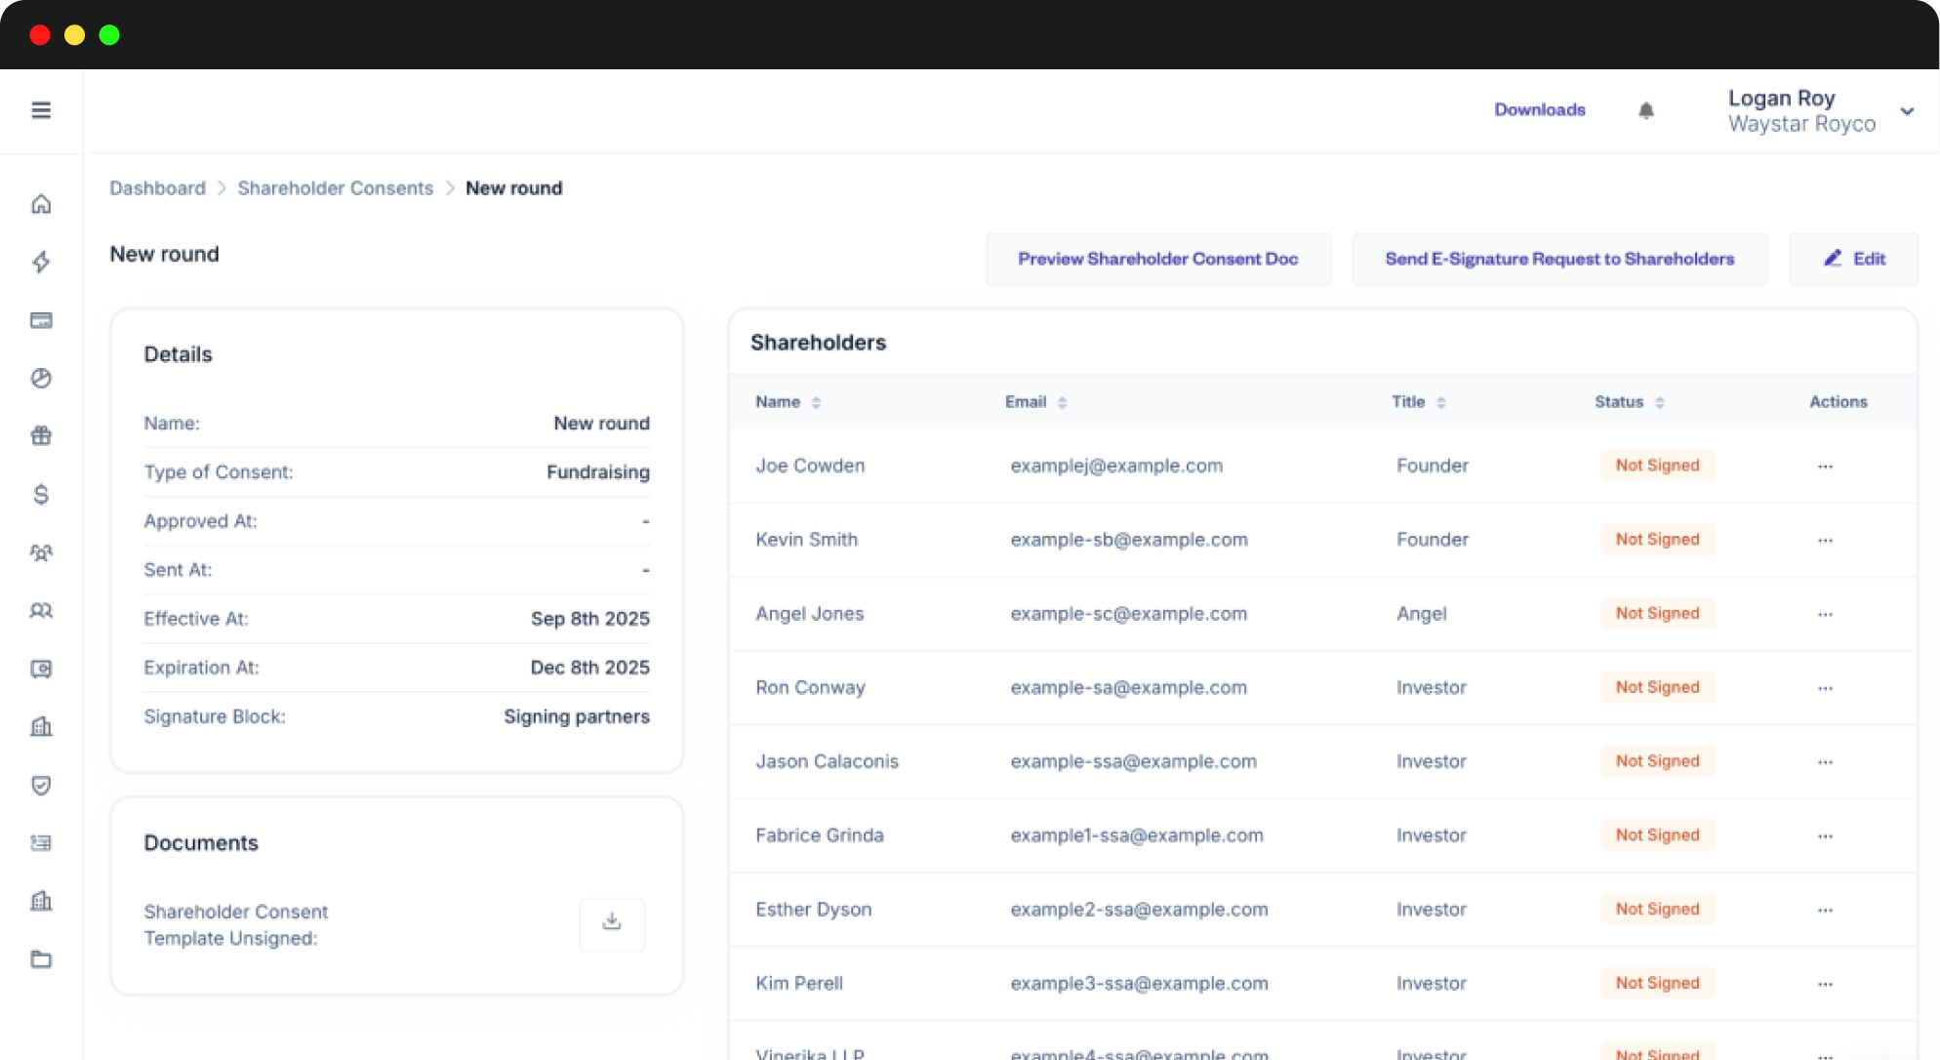Download Shareholder Consent Template Unsigned
The width and height of the screenshot is (1940, 1060).
coord(612,922)
